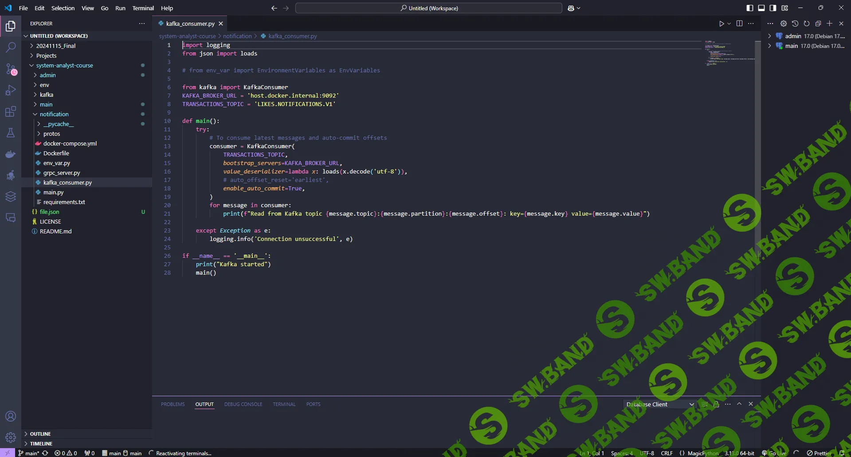851x457 pixels.
Task: Customize layout icon in title bar
Action: point(784,8)
